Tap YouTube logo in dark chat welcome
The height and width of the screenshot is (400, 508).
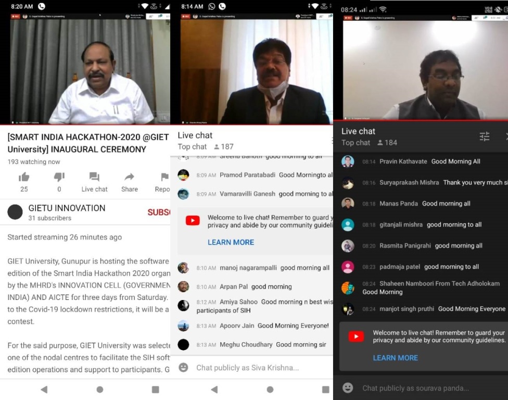pyautogui.click(x=356, y=336)
